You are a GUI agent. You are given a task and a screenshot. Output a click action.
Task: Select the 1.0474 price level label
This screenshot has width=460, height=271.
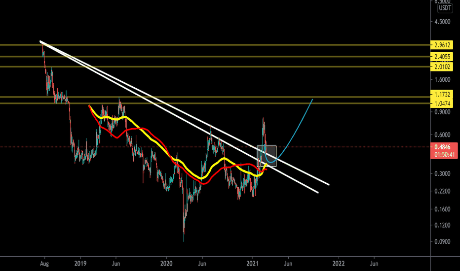click(442, 103)
